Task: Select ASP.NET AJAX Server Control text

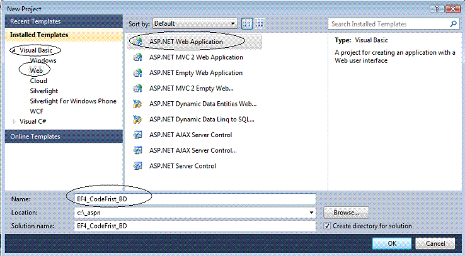Action: [x=190, y=135]
